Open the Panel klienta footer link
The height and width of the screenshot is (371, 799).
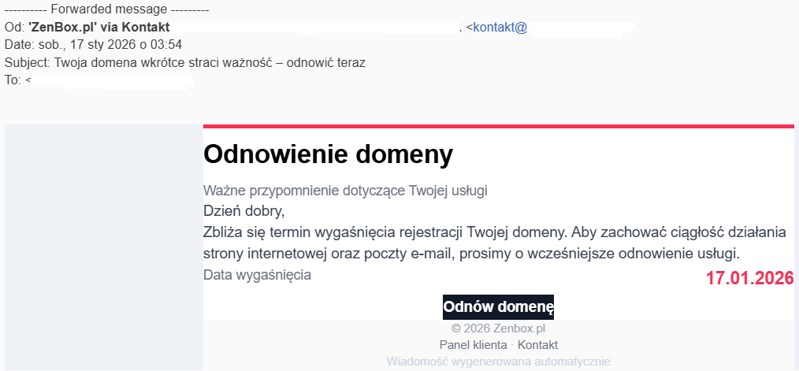473,345
